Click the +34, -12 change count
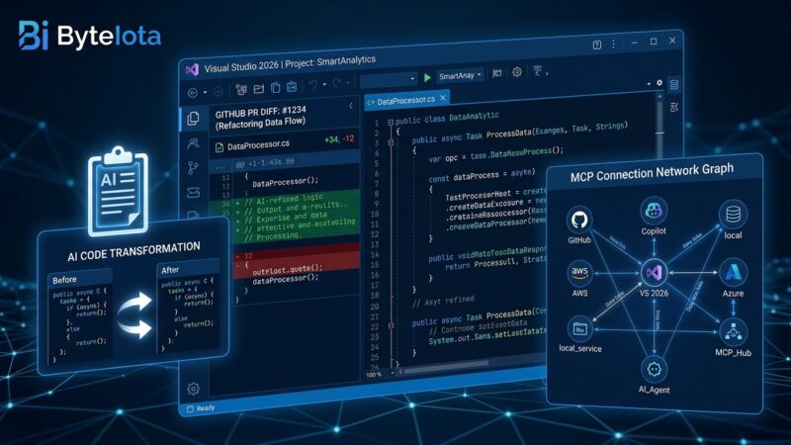 [339, 139]
